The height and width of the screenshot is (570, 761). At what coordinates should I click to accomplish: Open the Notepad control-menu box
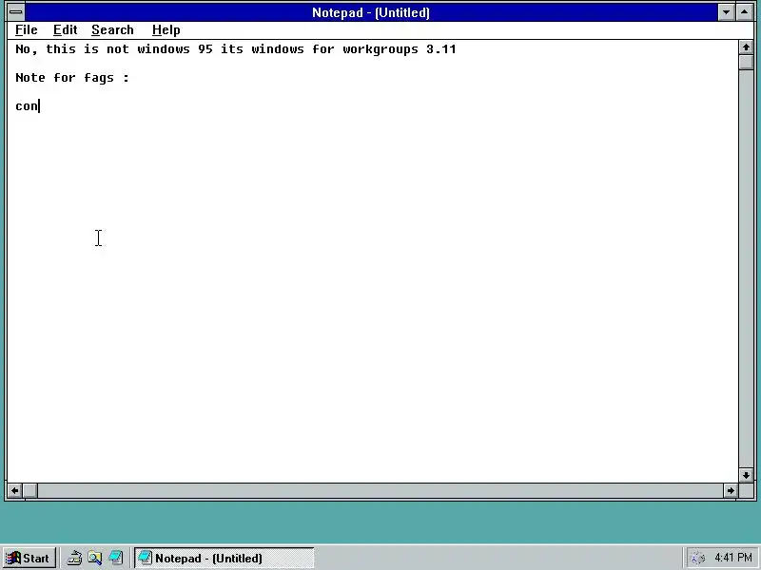[15, 12]
